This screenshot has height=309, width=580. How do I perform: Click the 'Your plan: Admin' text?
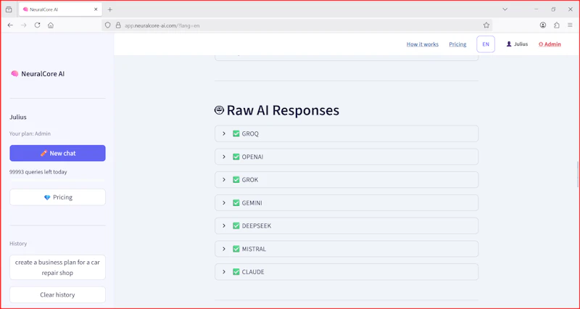coord(30,133)
